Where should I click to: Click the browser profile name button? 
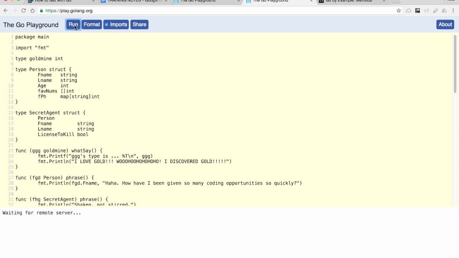click(451, 1)
